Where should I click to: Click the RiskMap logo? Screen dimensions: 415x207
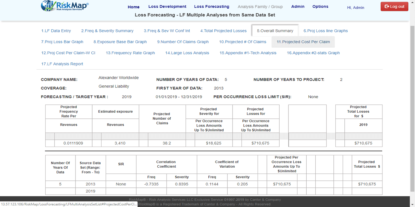click(65, 6)
